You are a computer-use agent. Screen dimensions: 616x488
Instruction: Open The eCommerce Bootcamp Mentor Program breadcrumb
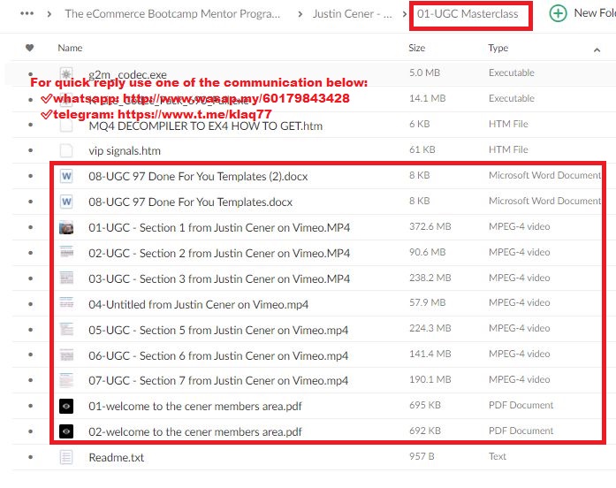point(172,14)
